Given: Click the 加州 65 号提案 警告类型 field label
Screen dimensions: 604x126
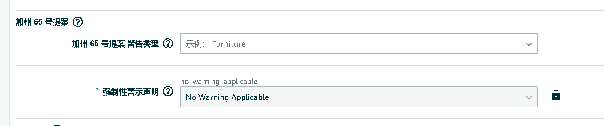Looking at the screenshot, I should [115, 44].
